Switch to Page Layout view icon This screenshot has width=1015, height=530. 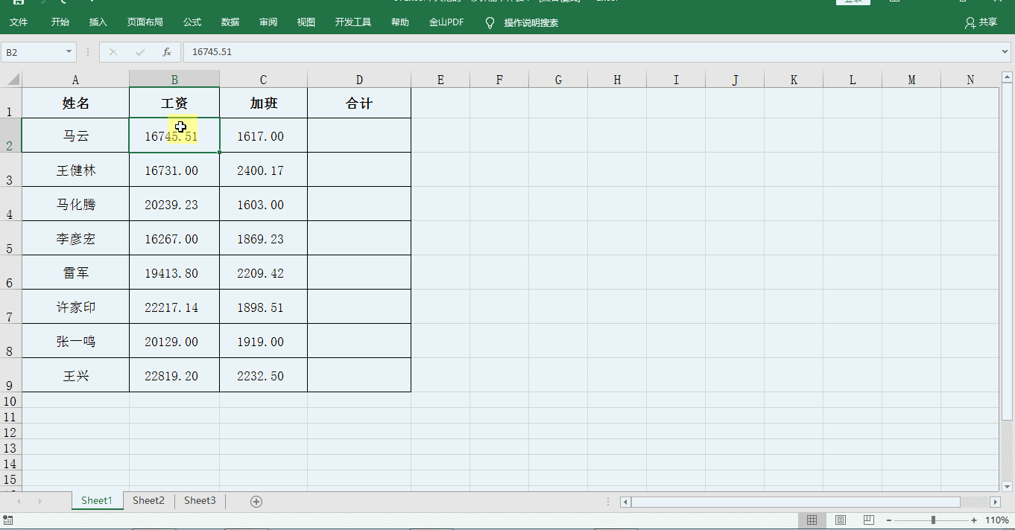click(x=841, y=520)
